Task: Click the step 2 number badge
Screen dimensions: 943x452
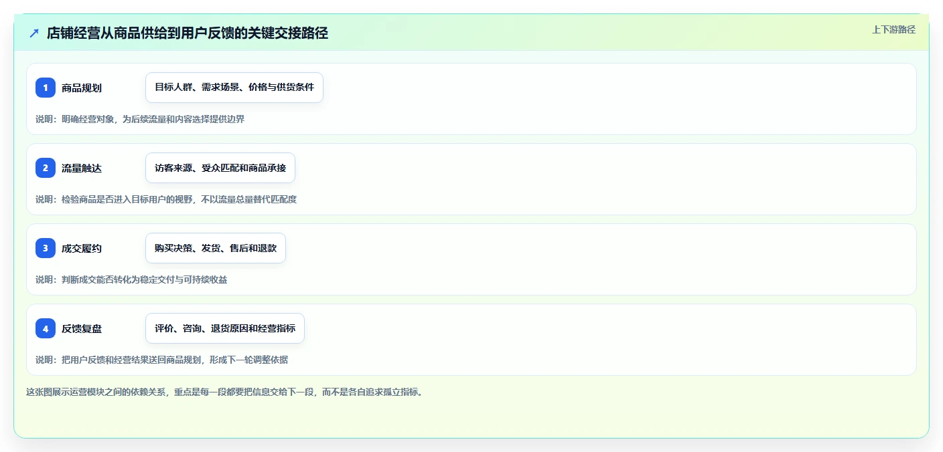Action: (46, 168)
